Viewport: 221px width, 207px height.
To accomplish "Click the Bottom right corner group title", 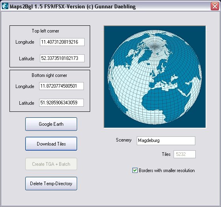I will (49, 75).
